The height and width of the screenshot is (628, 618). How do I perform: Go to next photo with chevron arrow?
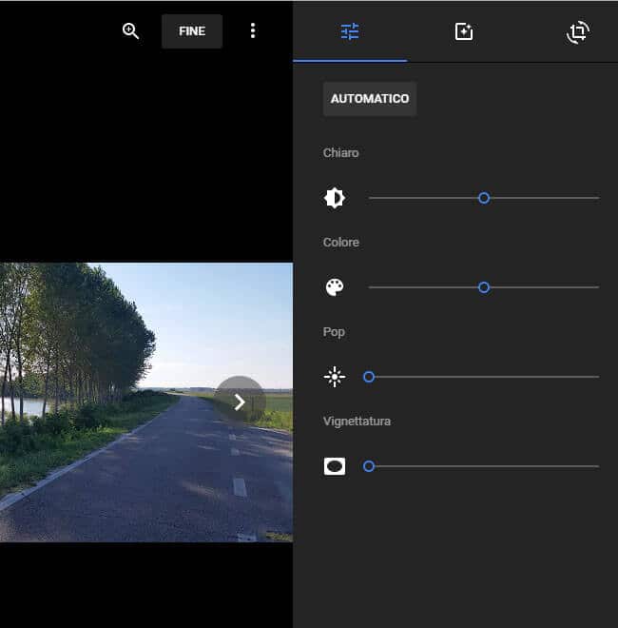(x=240, y=402)
